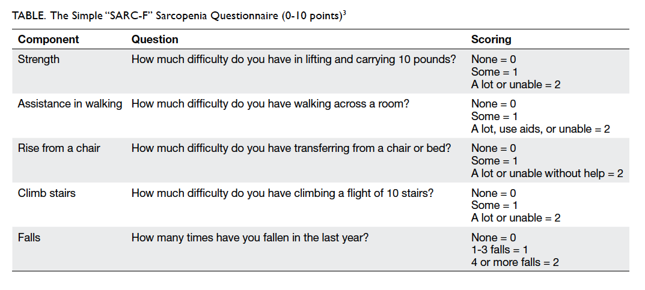
Task: Select the superscript 3 reference in title
Action: tap(344, 13)
